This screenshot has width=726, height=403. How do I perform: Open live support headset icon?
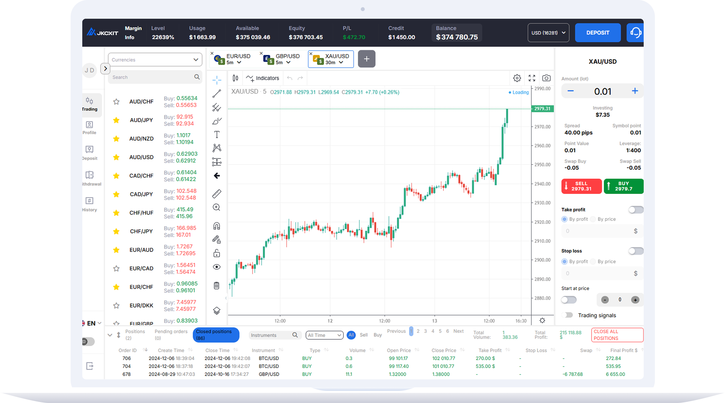(635, 33)
